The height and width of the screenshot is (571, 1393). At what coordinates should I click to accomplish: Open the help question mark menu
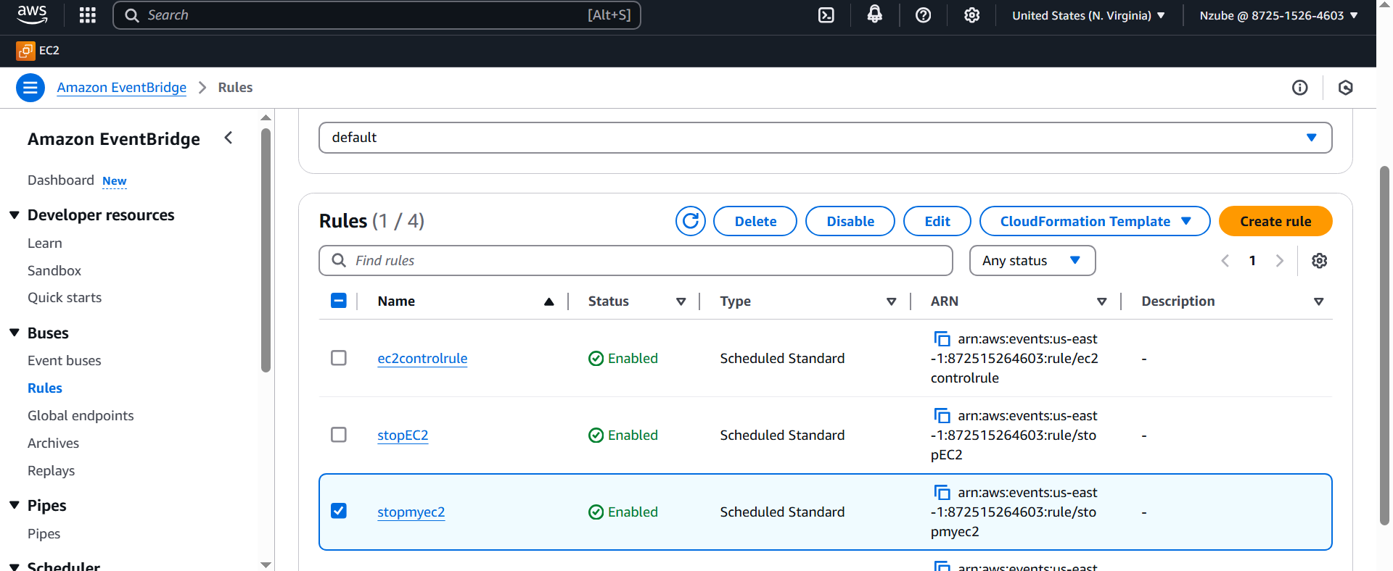click(x=924, y=15)
